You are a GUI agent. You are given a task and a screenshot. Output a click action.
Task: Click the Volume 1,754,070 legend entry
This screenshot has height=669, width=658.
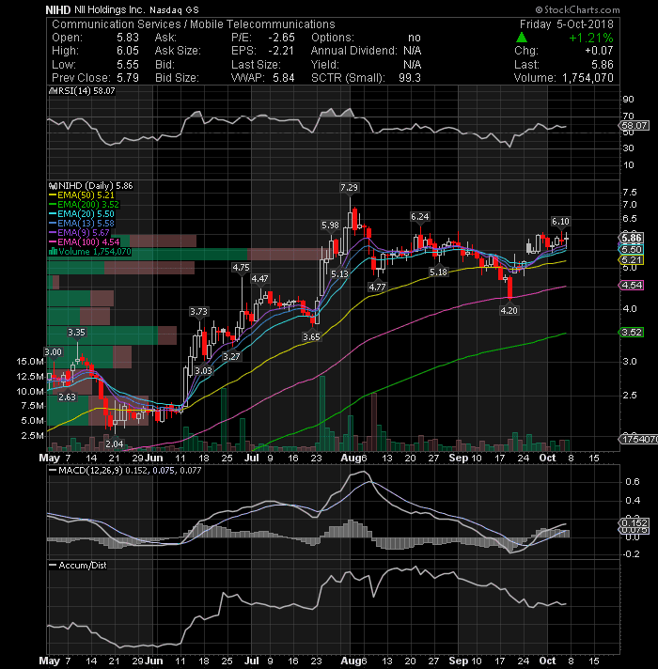tap(90, 251)
